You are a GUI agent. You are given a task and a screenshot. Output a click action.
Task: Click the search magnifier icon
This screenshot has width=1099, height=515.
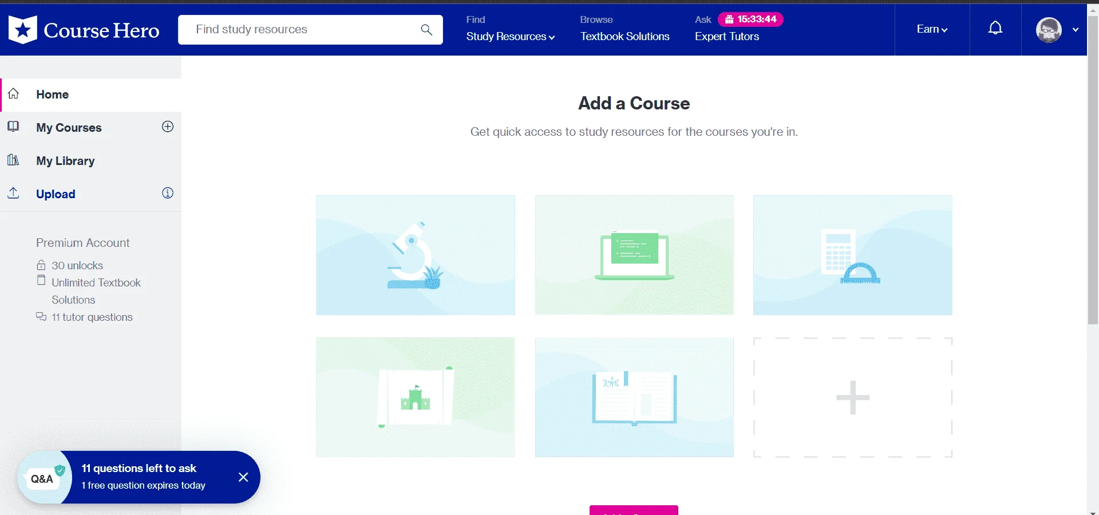tap(426, 30)
